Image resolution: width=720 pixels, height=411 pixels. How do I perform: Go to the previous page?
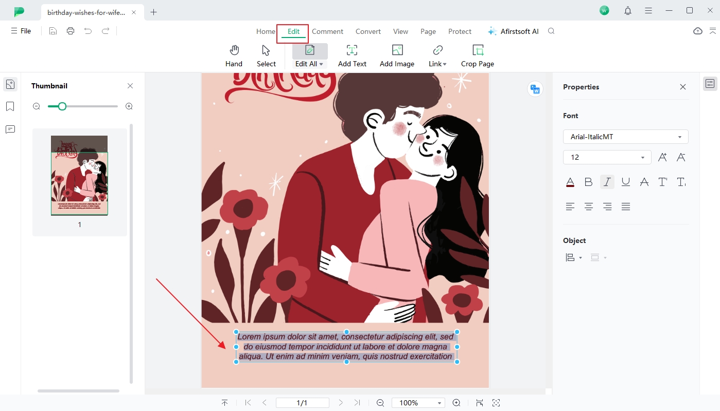point(265,403)
